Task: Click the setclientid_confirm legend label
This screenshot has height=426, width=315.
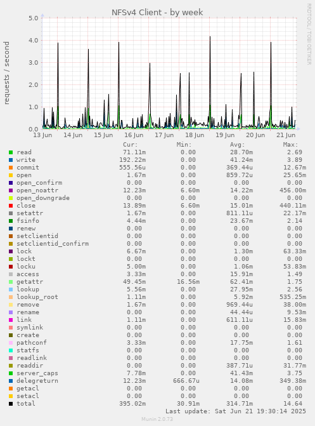Action: point(53,243)
